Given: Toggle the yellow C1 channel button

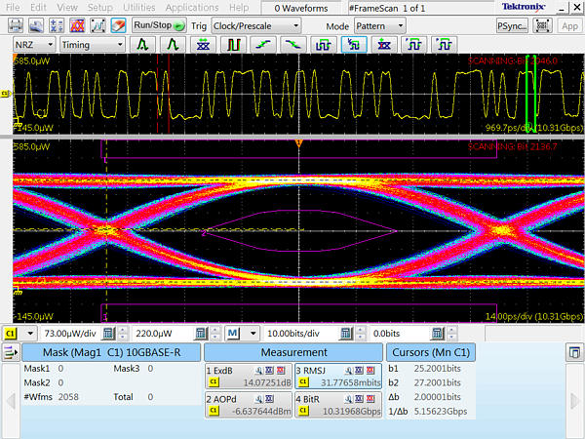Looking at the screenshot, I should point(10,334).
